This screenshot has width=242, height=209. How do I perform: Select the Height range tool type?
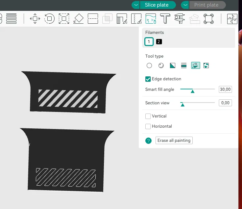(184, 65)
